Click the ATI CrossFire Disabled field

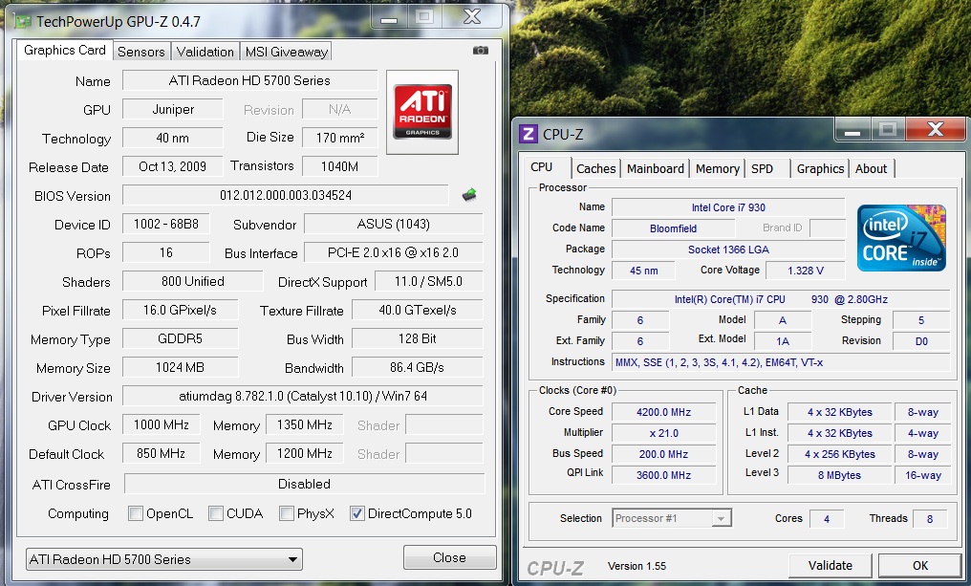tap(304, 484)
